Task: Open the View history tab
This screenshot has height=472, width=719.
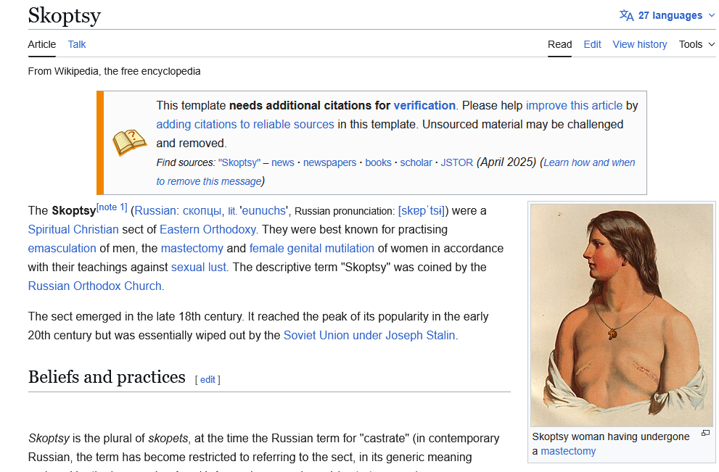Action: coord(640,44)
